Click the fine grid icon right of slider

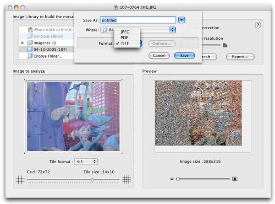[x=126, y=180]
